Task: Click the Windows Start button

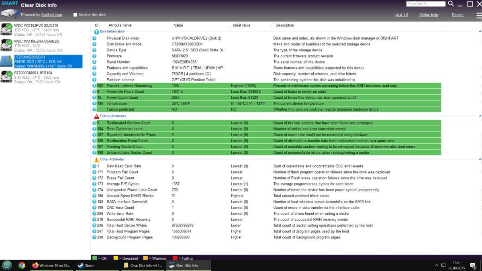Action: [x=7, y=265]
